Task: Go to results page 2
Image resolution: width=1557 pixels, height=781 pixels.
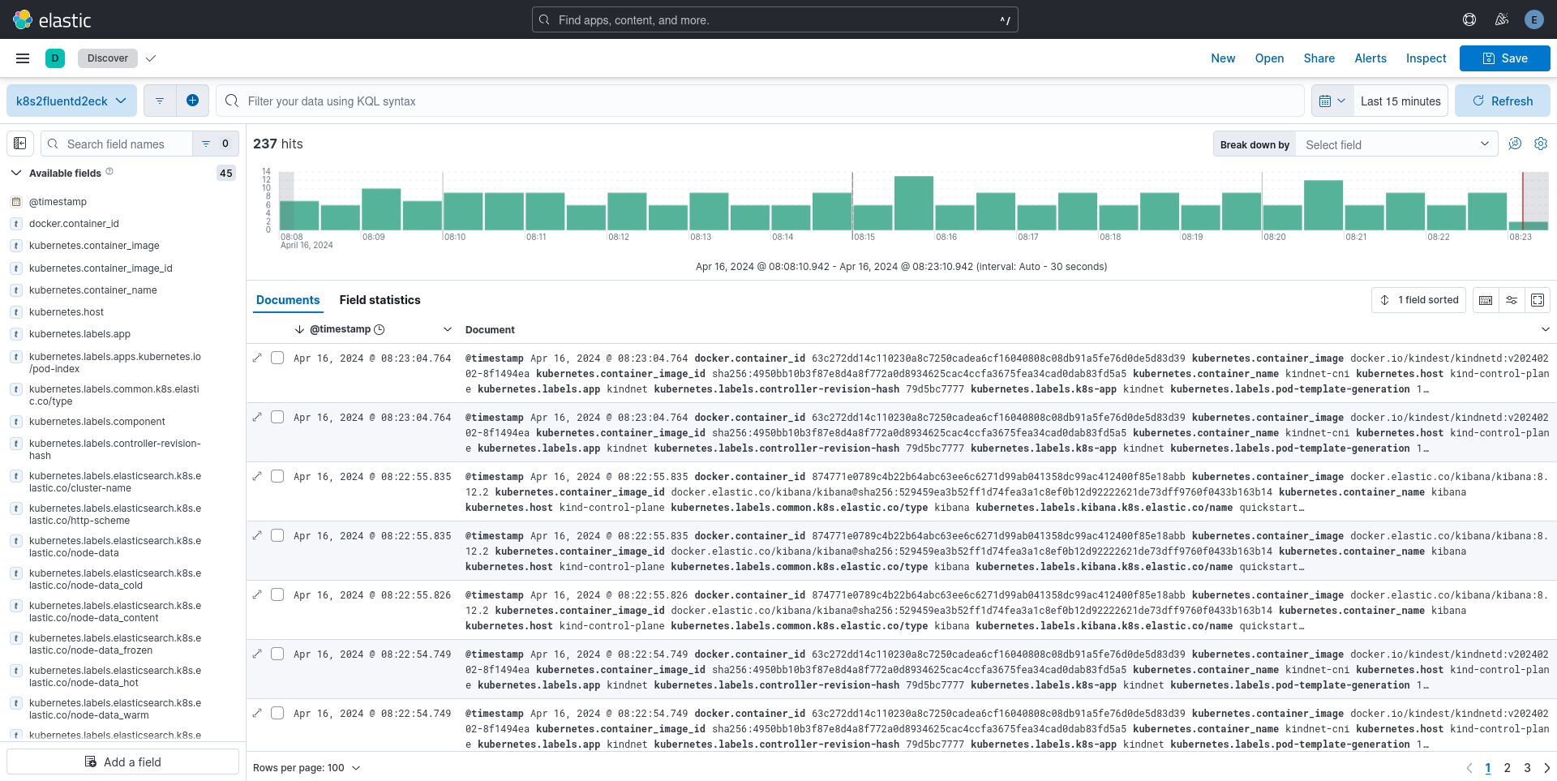Action: click(x=1507, y=768)
